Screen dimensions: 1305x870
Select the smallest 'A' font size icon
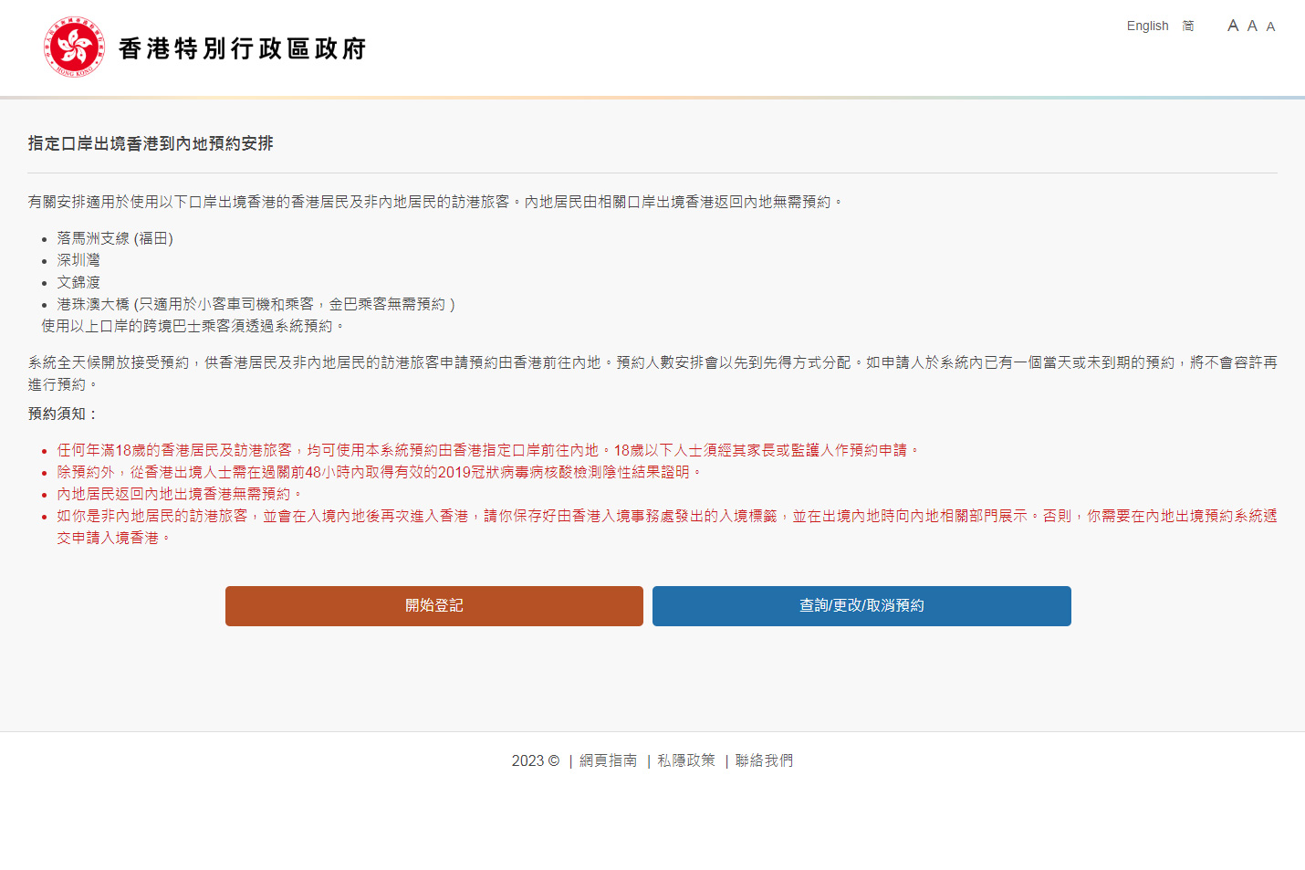[1270, 26]
